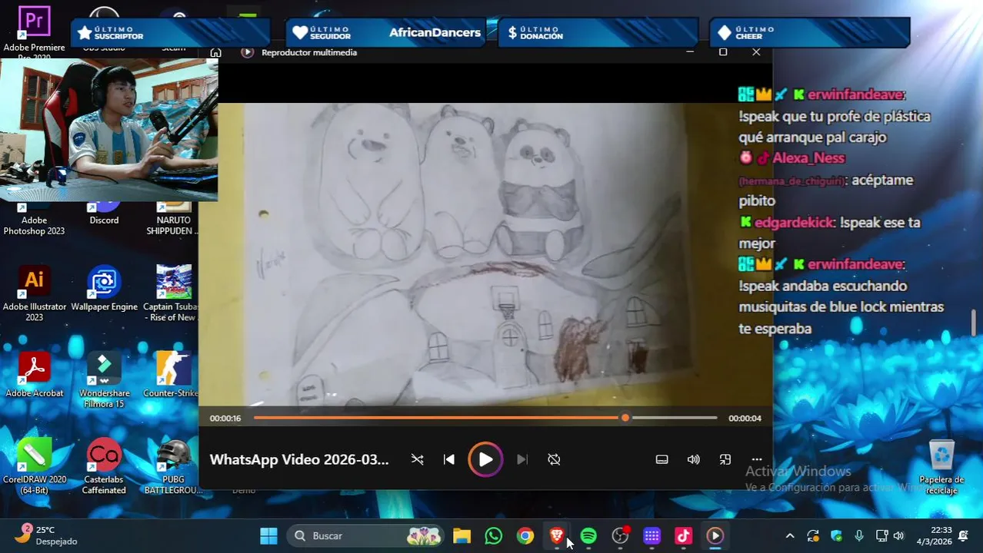Screen dimensions: 983x553
Task: Open Papelera de reciclaje on desktop
Action: (941, 466)
